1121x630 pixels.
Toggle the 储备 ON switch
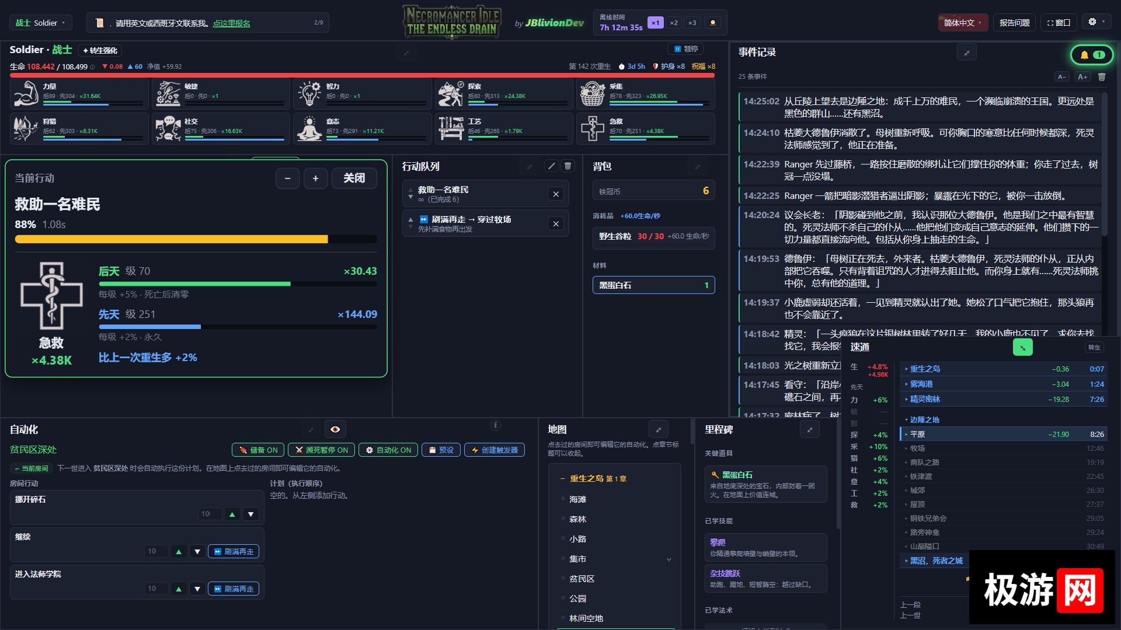point(258,450)
